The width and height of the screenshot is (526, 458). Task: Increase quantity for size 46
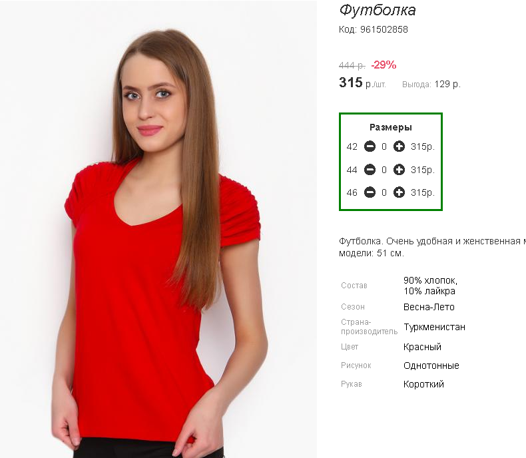(399, 192)
